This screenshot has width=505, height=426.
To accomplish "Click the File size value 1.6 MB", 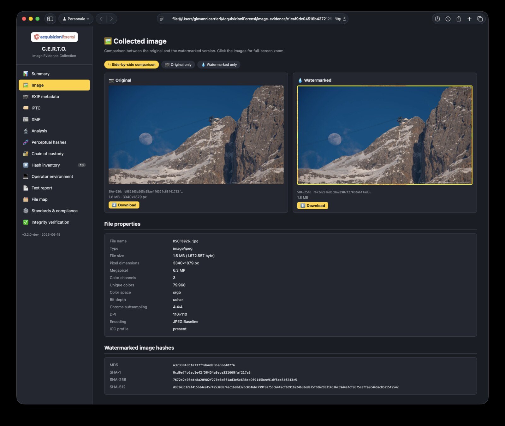I will coord(193,256).
